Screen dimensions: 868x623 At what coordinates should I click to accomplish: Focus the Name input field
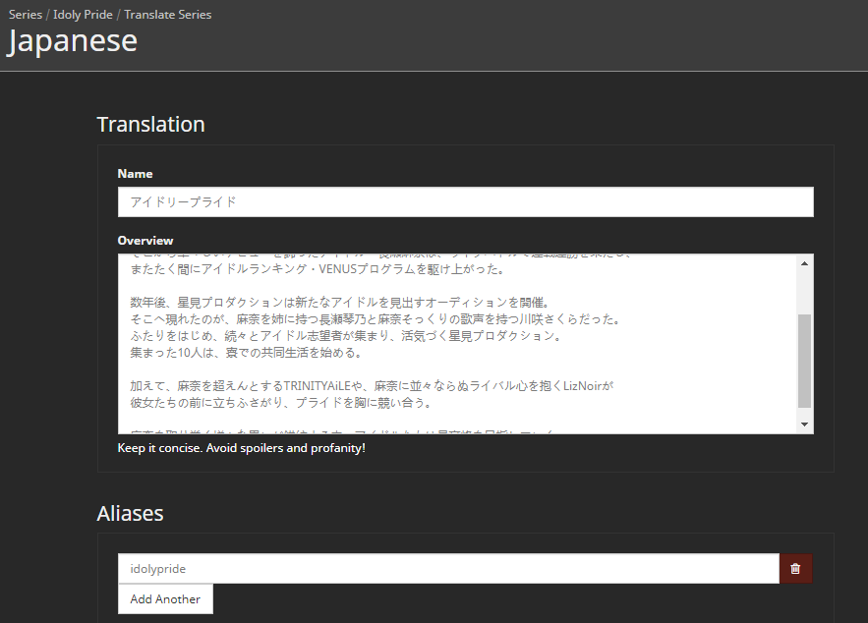465,201
